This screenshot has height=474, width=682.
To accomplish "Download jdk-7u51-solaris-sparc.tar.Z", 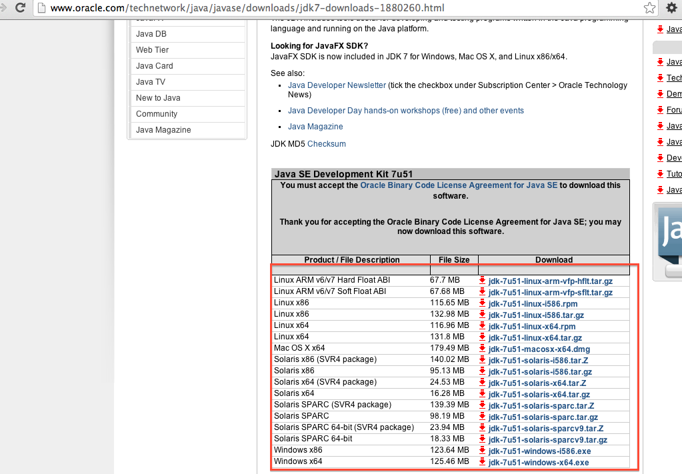I will [541, 406].
